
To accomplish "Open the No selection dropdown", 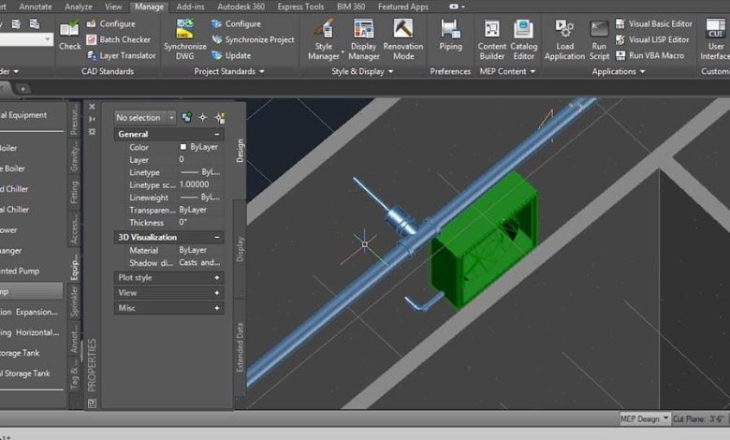I will coord(145,118).
